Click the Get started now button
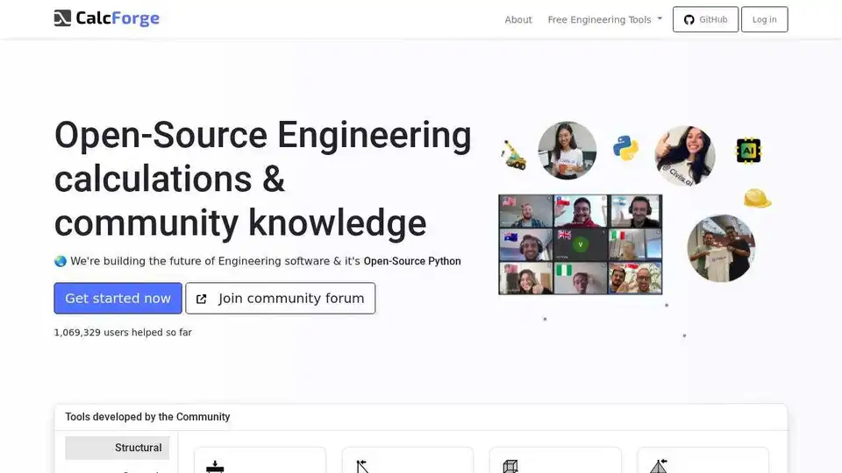This screenshot has height=473, width=842. [x=118, y=298]
